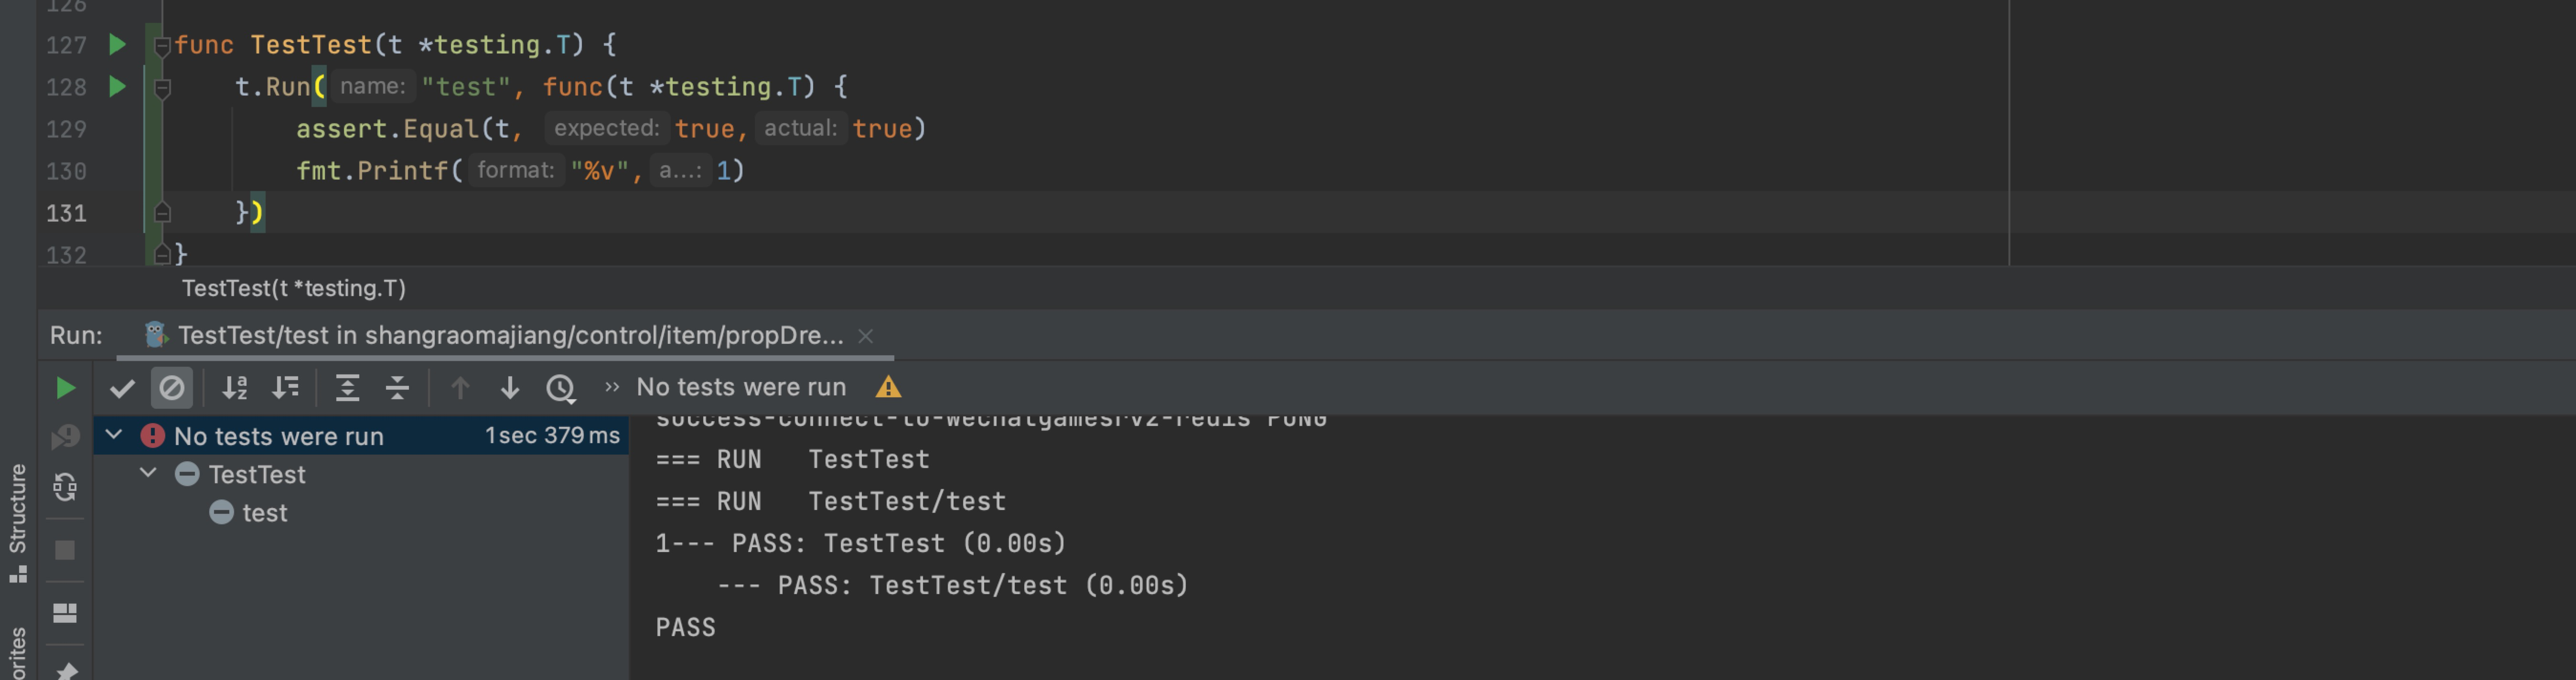Select the 'test' entry in test results

pyautogui.click(x=265, y=513)
